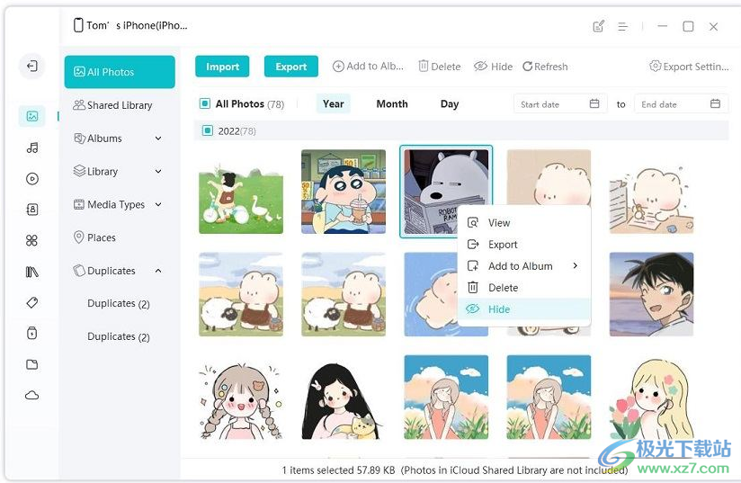The height and width of the screenshot is (483, 741).
Task: Select Add to Album in context menu
Action: [x=524, y=266]
